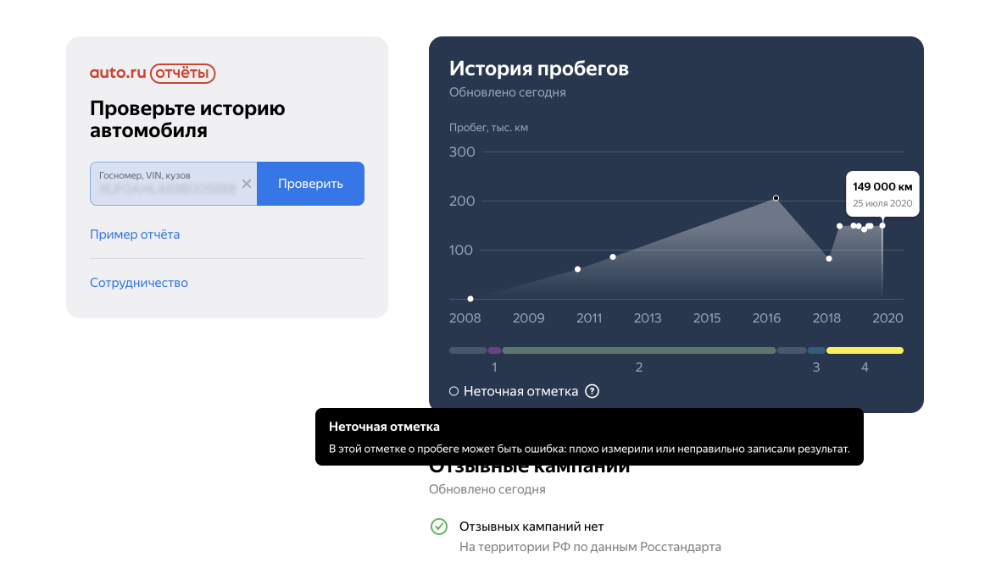Click the auto.ru logo
Viewport: 1007px width, 568px height.
click(x=118, y=73)
